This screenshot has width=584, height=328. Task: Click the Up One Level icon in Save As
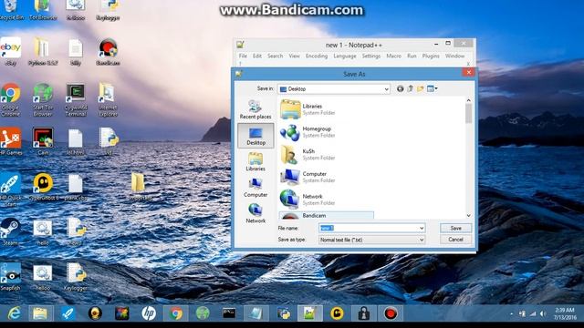(x=410, y=89)
